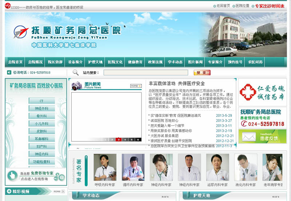Click the hospital logo emblem in banner

(22, 33)
